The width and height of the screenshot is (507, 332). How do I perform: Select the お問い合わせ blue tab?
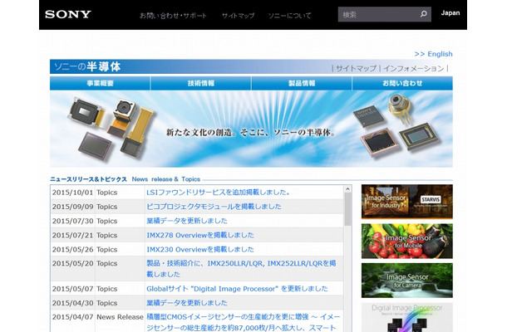pos(402,83)
